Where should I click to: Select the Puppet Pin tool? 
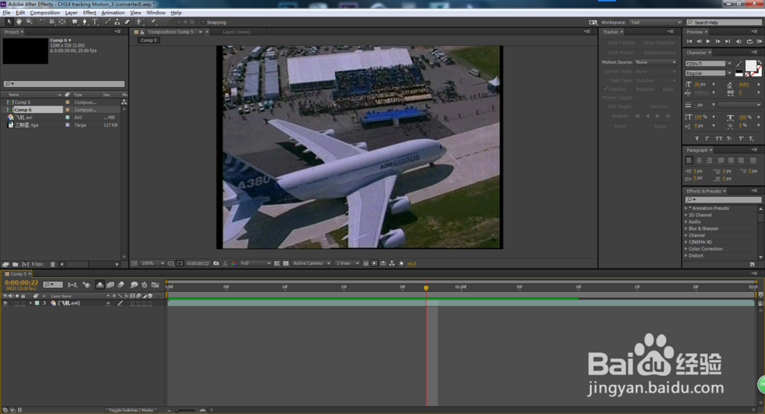point(154,22)
